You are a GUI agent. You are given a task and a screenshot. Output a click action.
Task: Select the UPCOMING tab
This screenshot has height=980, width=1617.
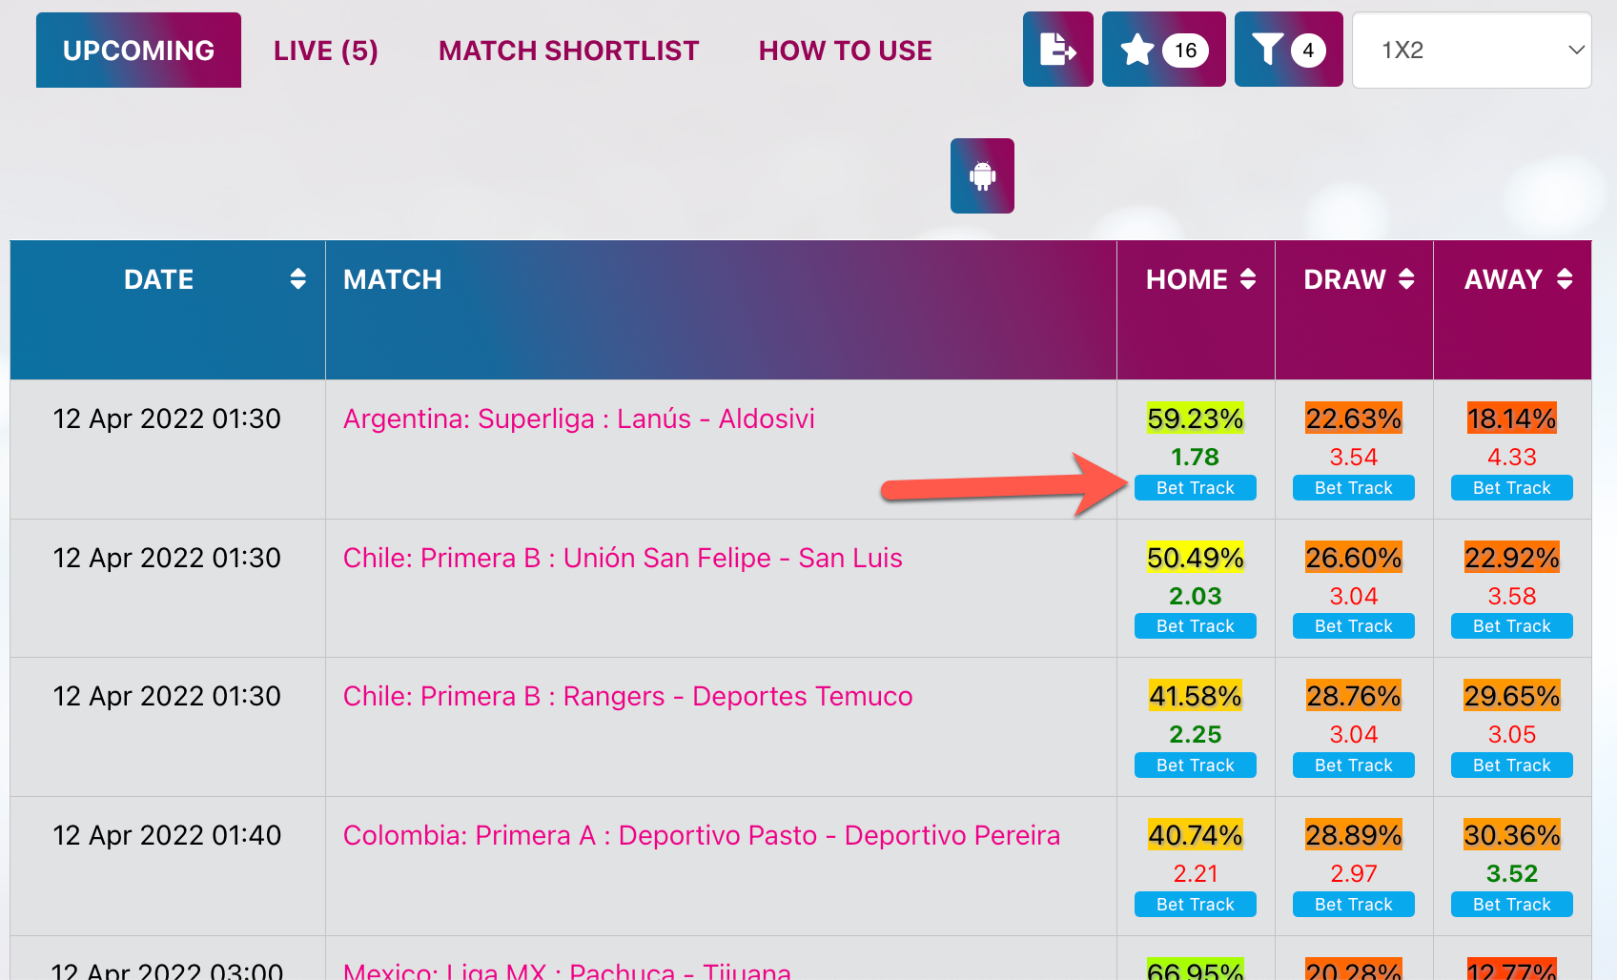138,51
